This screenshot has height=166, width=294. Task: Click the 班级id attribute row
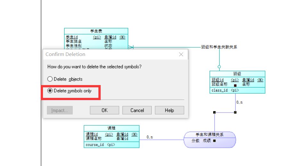coord(237,80)
